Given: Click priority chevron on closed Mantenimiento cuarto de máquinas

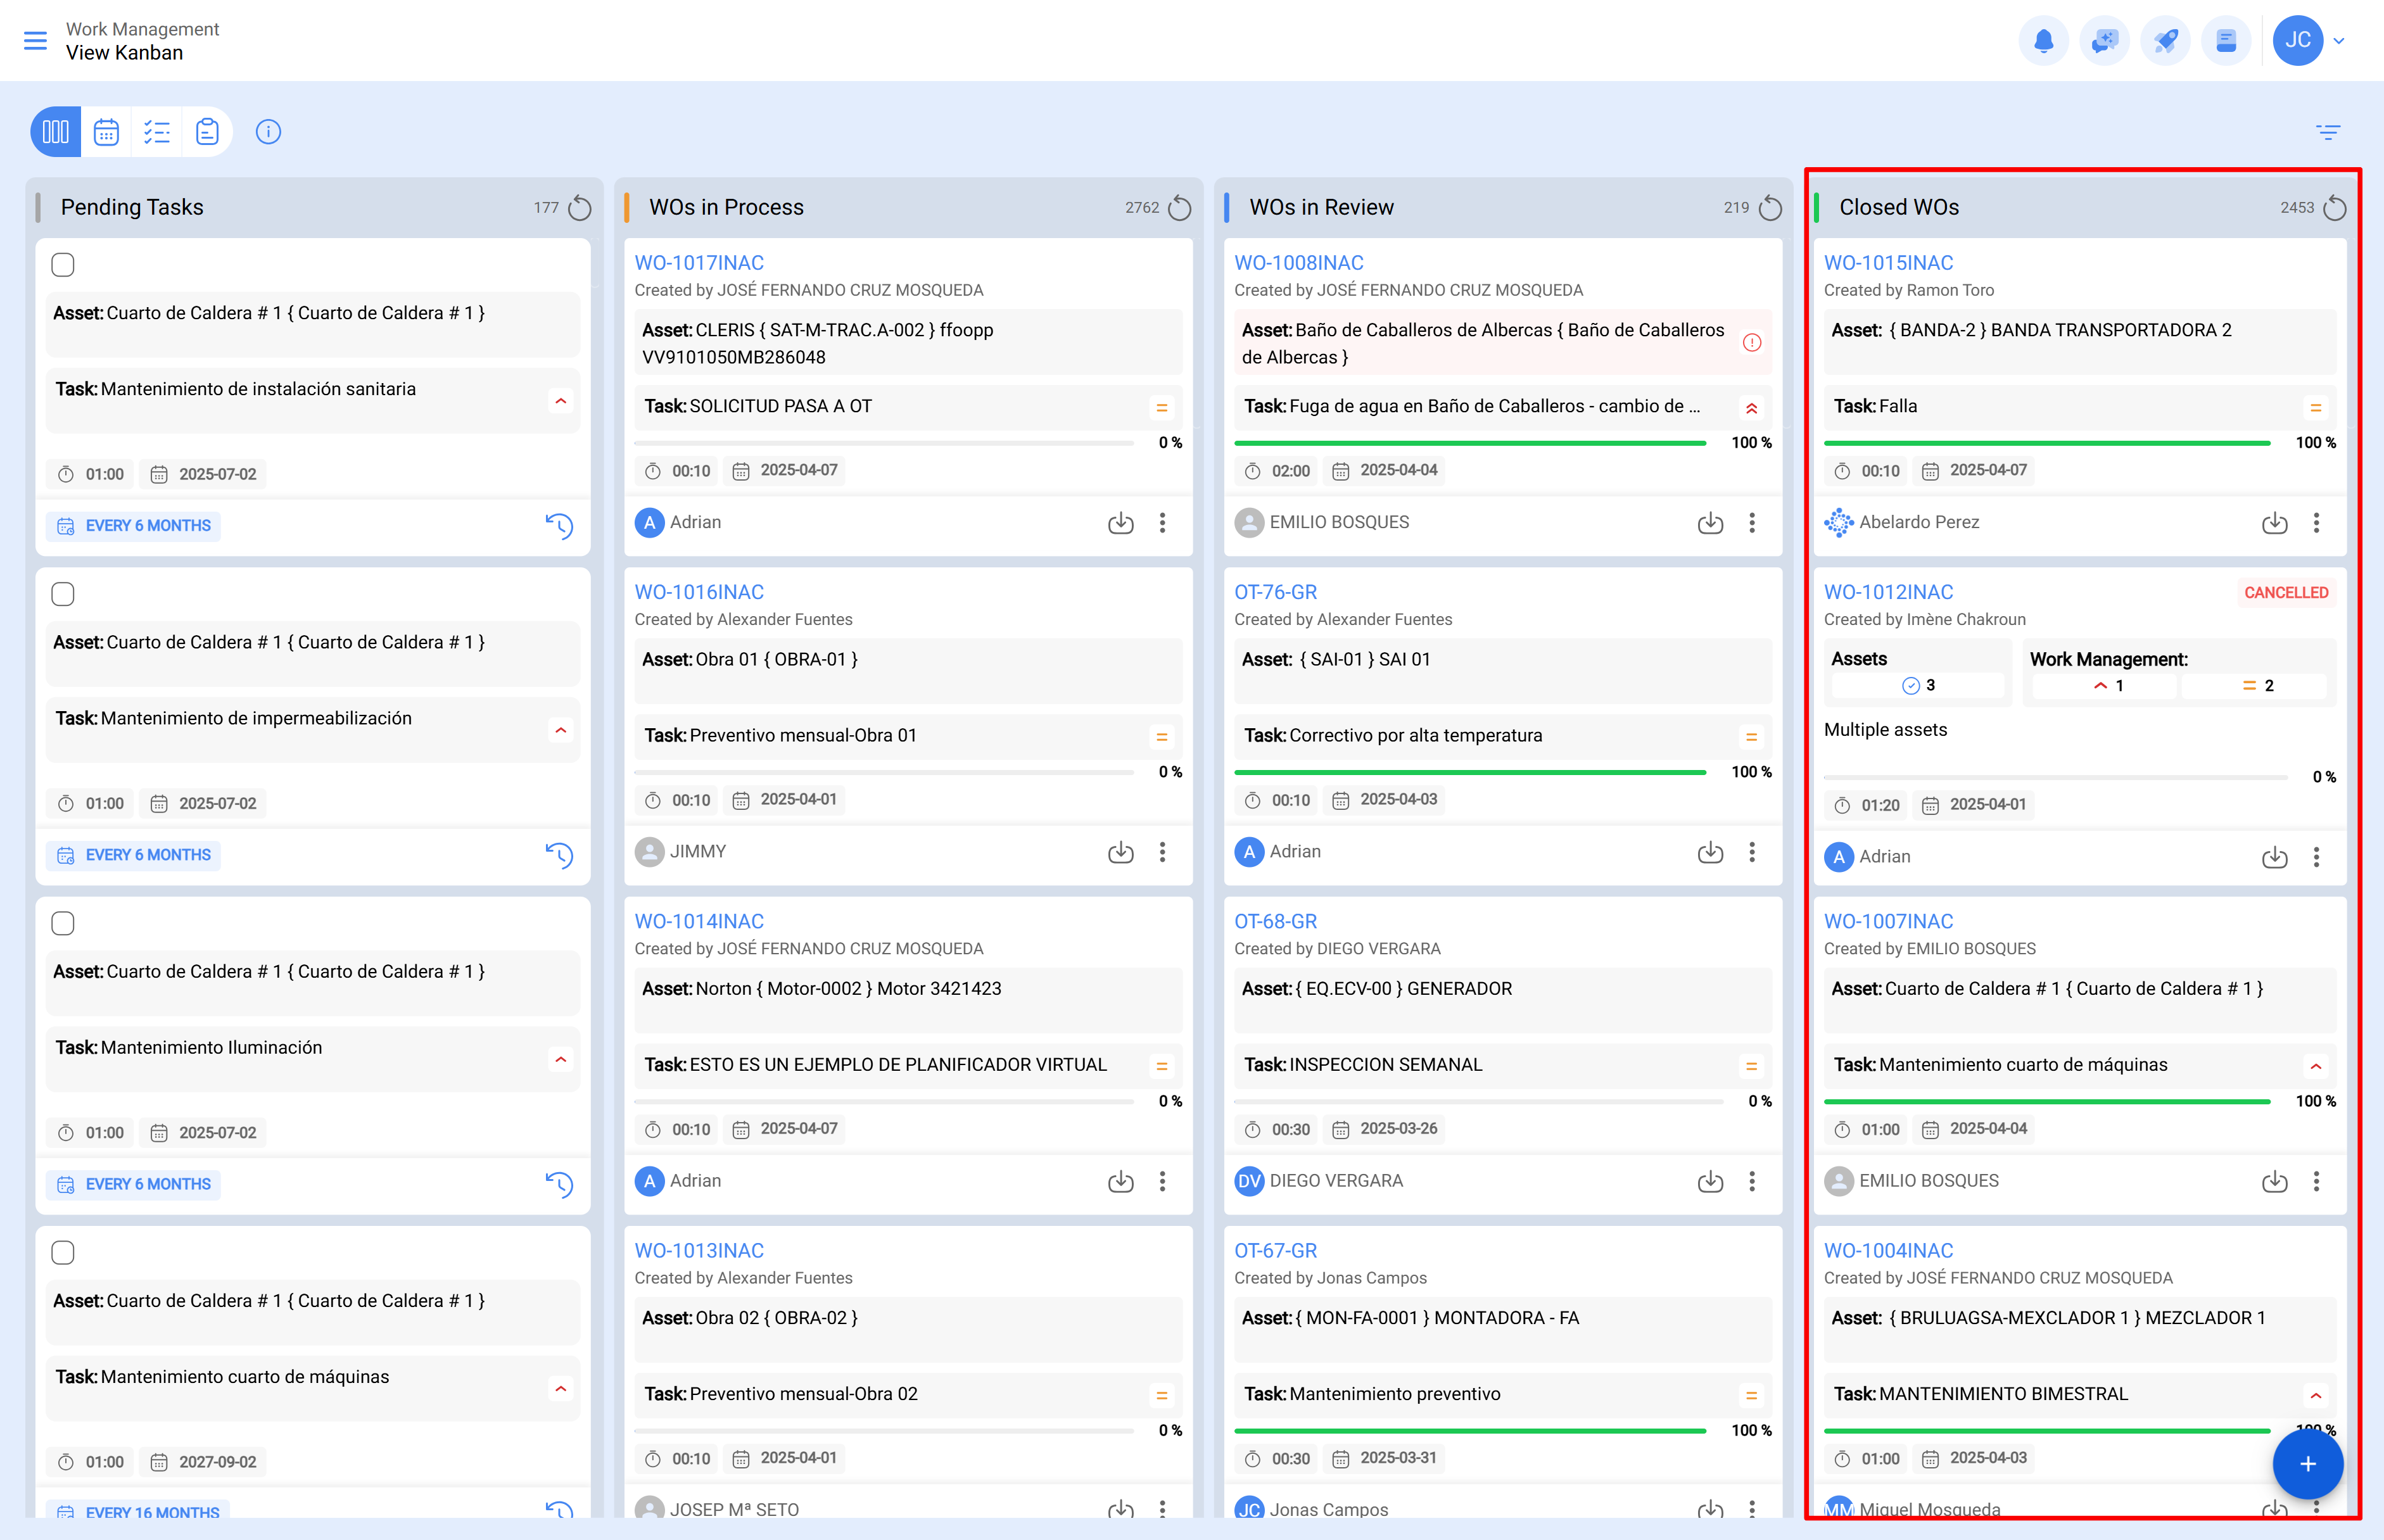Looking at the screenshot, I should (2315, 1066).
